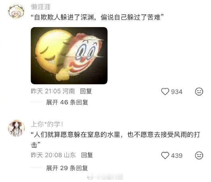The width and height of the screenshot is (211, 182).
Task: Click the blurred watermark at the bottom
Action: click(x=105, y=177)
